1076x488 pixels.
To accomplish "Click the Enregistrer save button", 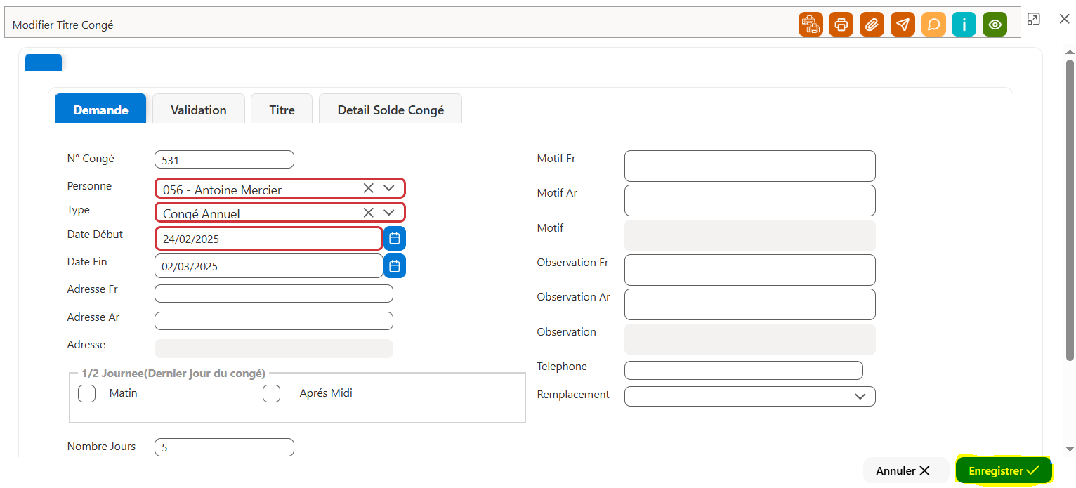I will point(1004,470).
